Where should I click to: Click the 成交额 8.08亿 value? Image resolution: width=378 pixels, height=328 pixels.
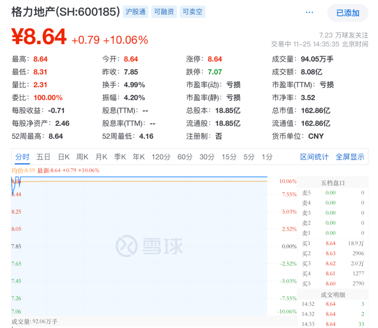click(311, 72)
